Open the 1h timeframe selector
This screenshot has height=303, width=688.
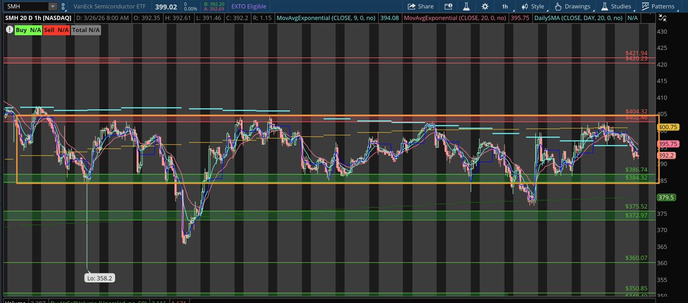tap(505, 6)
